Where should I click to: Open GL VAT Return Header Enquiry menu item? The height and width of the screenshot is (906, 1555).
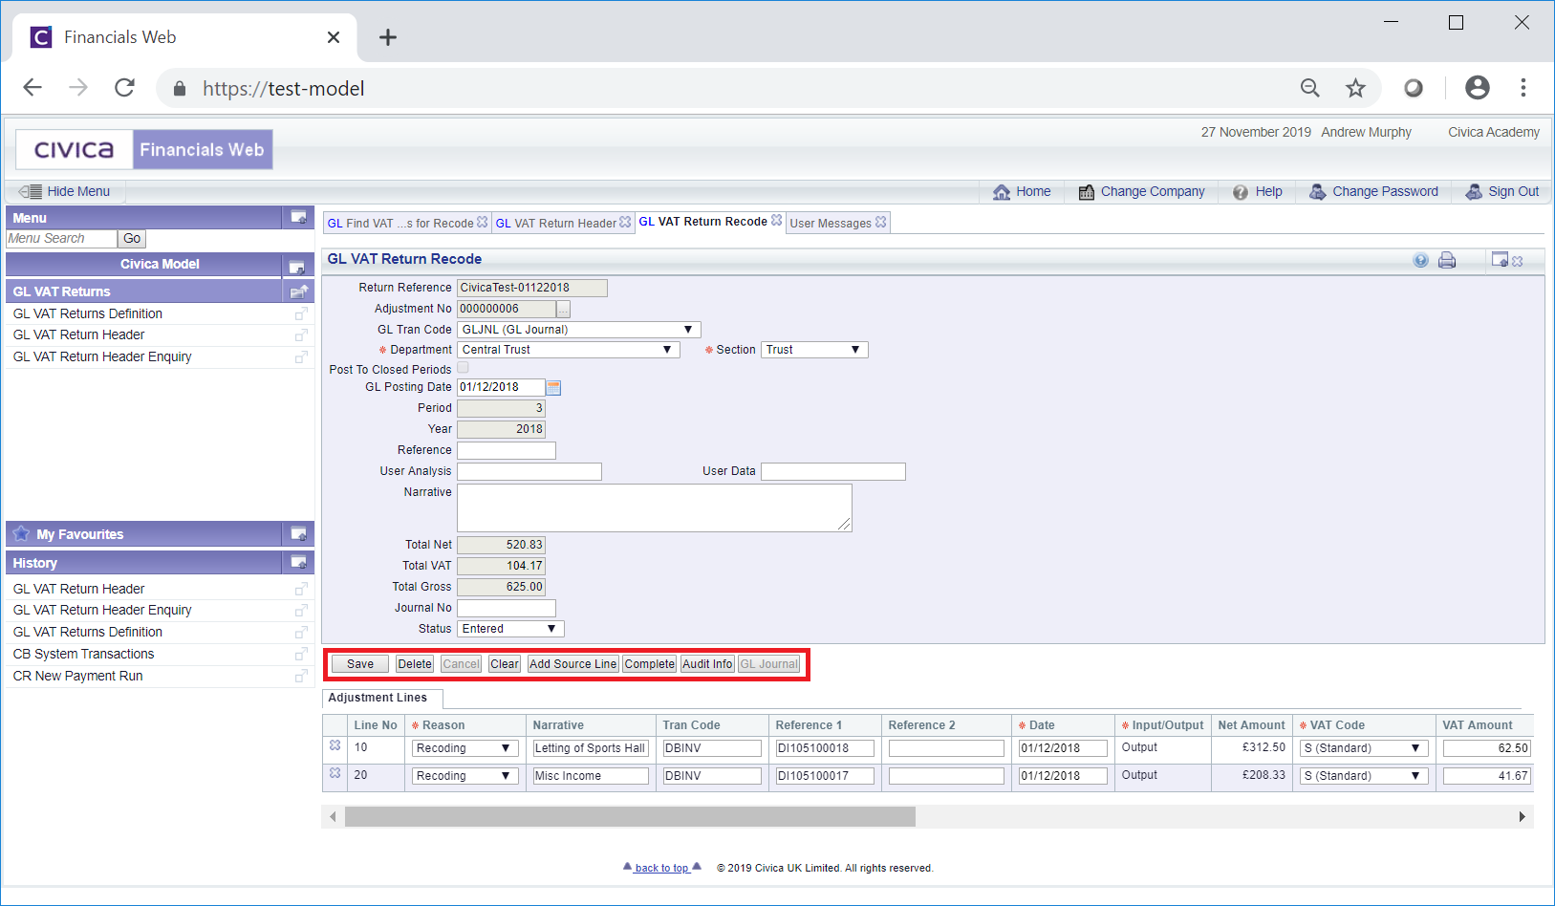(102, 357)
